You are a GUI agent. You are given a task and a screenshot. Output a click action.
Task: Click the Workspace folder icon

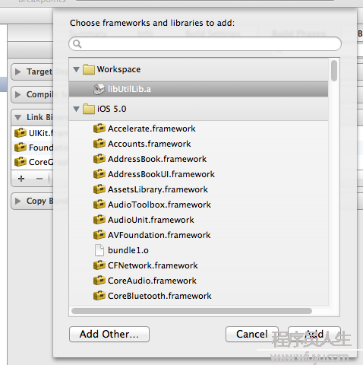(89, 69)
